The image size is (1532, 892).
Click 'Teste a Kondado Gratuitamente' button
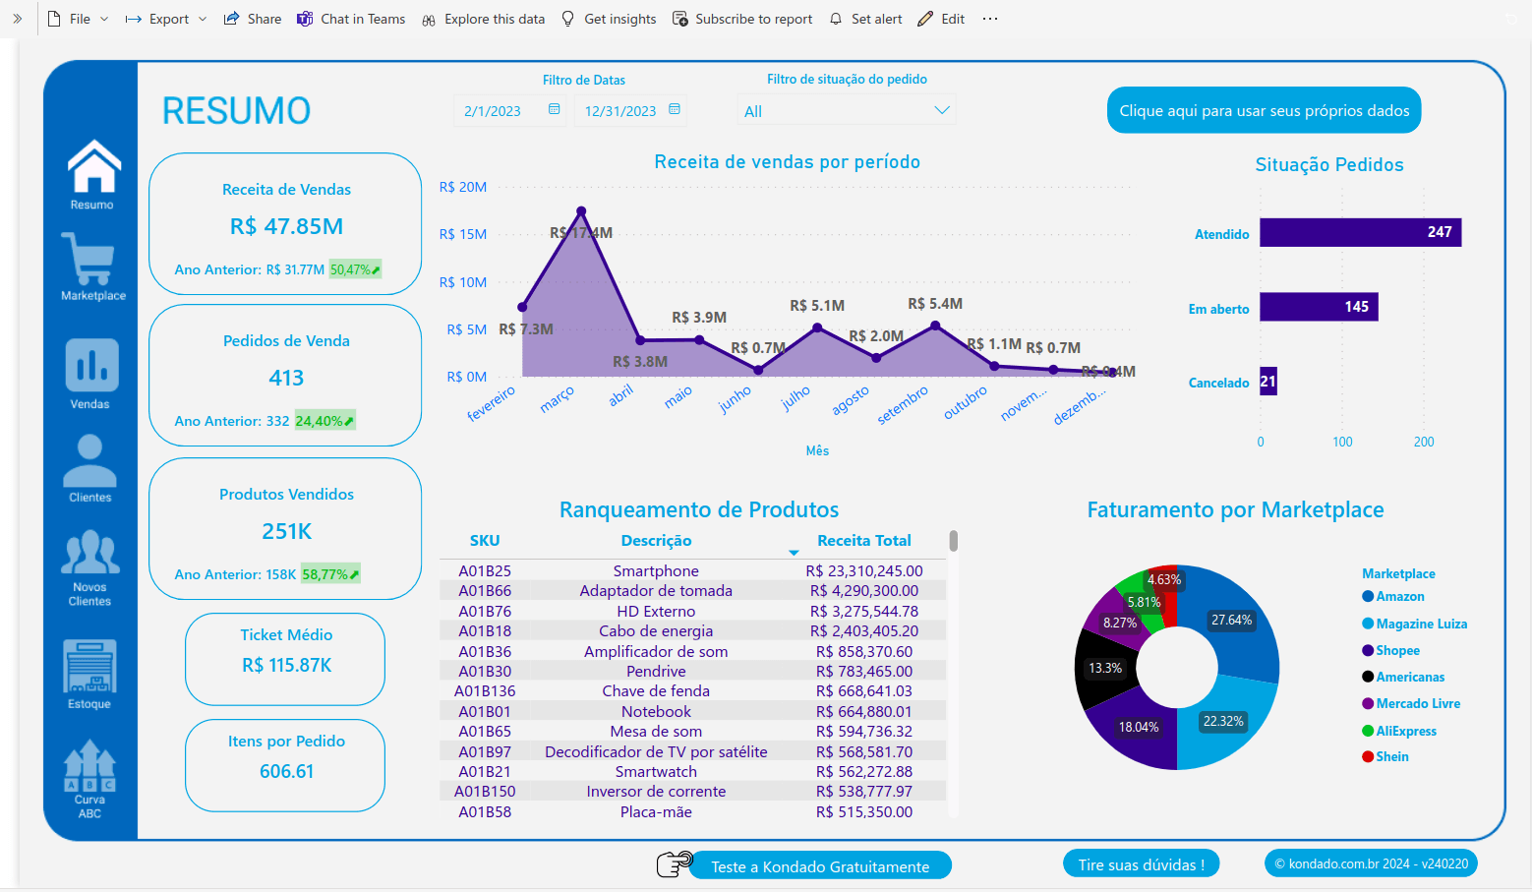pos(819,866)
